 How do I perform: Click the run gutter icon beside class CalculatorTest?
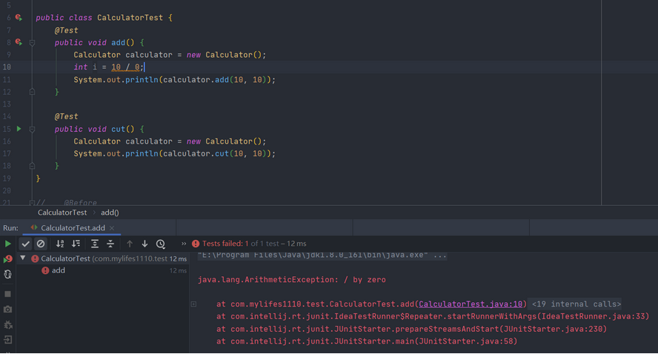coord(19,18)
